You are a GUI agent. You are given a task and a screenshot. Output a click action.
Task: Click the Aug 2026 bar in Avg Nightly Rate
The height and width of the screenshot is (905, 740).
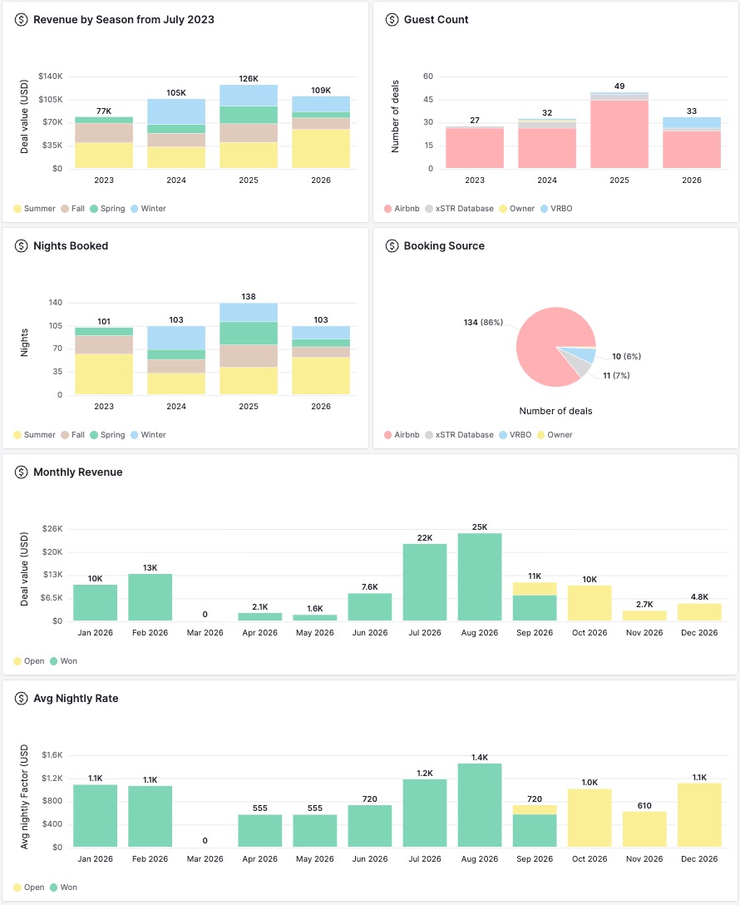click(x=480, y=805)
